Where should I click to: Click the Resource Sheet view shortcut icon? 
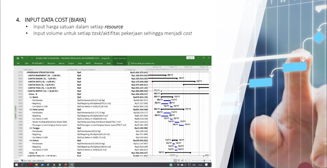point(186,161)
